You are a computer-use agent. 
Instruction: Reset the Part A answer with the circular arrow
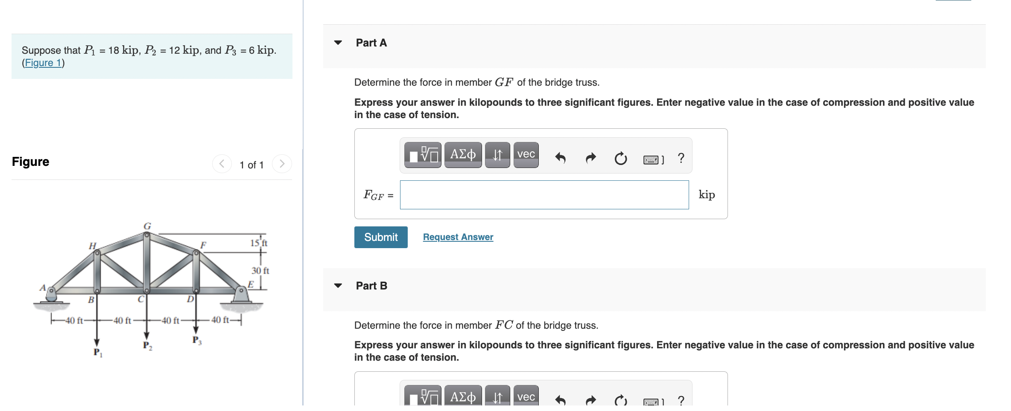point(620,158)
